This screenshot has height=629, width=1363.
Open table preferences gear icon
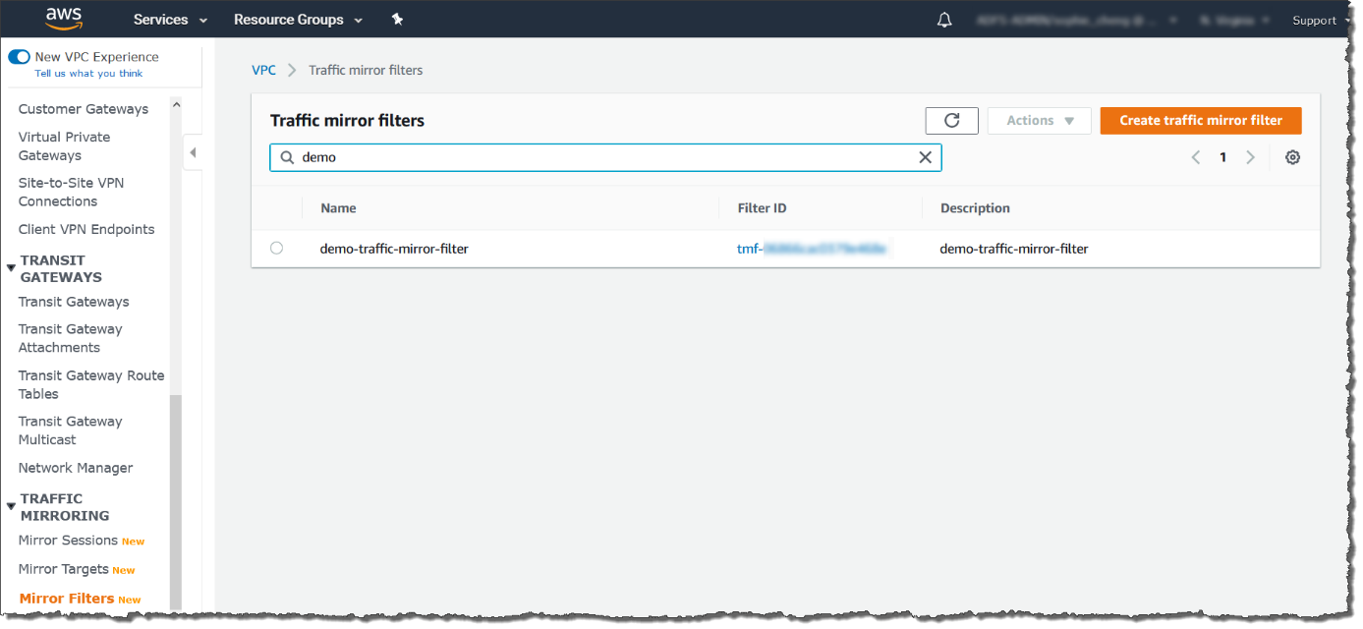tap(1292, 157)
